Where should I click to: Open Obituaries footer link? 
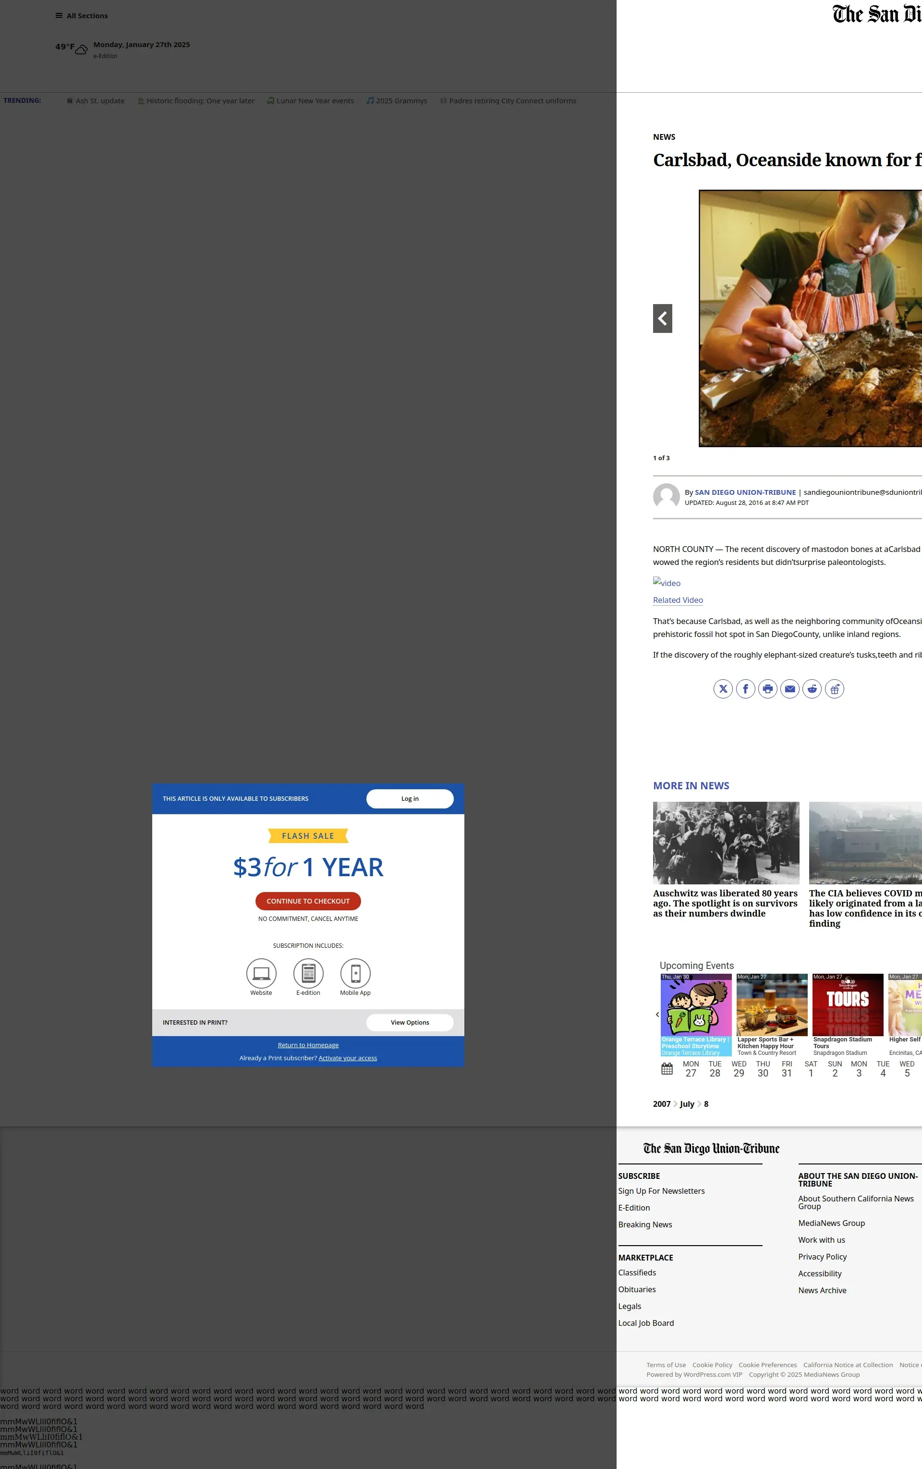tap(637, 1290)
